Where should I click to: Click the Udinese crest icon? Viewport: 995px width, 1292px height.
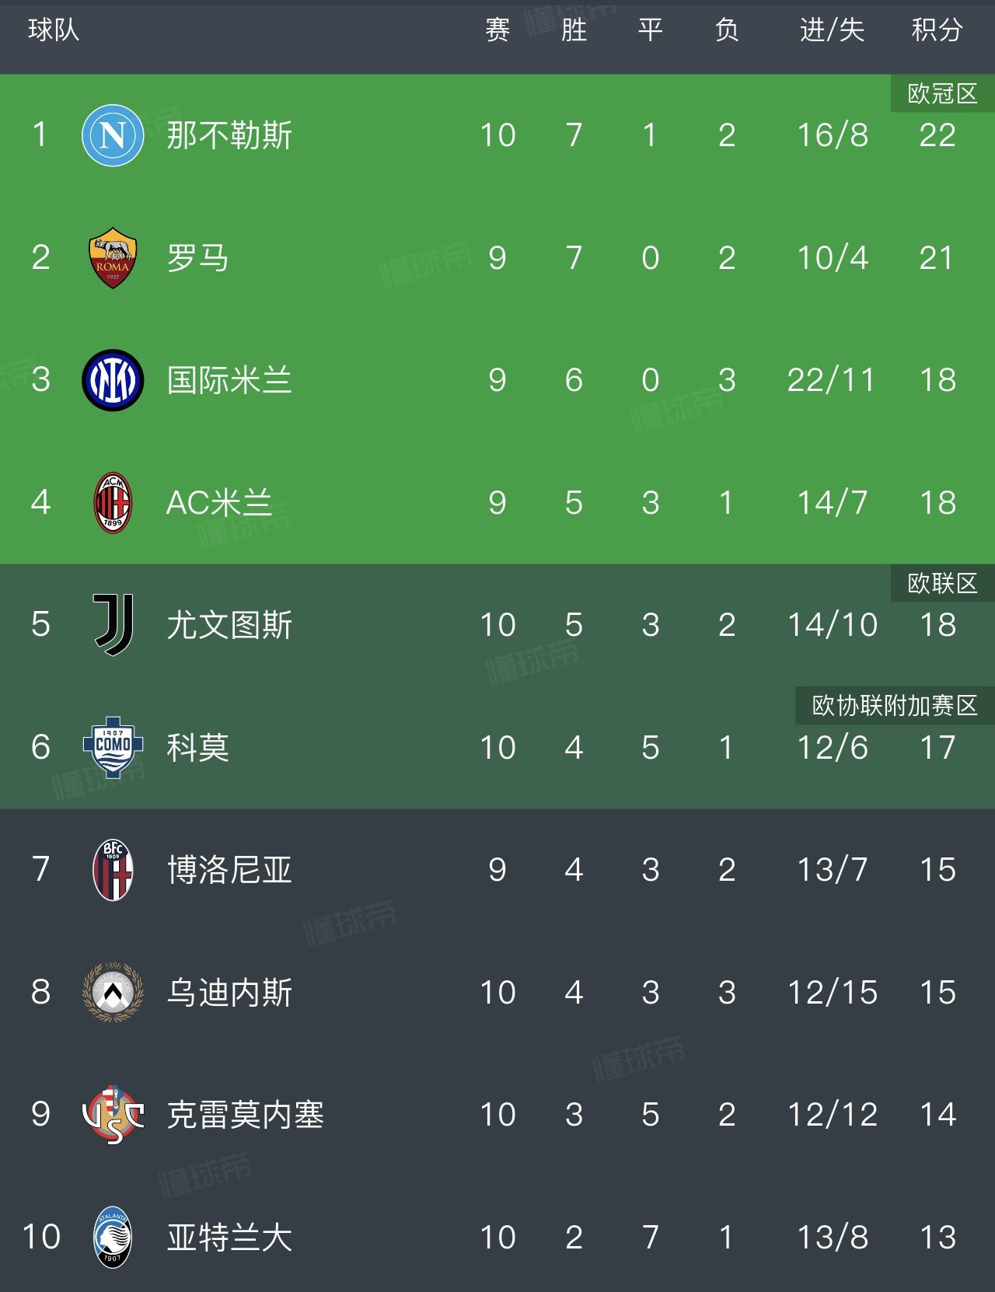113,992
